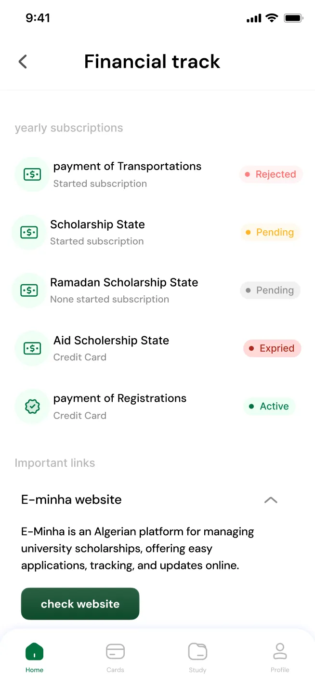Collapse the E-minha website section
This screenshot has height=685, width=315.
click(x=271, y=500)
